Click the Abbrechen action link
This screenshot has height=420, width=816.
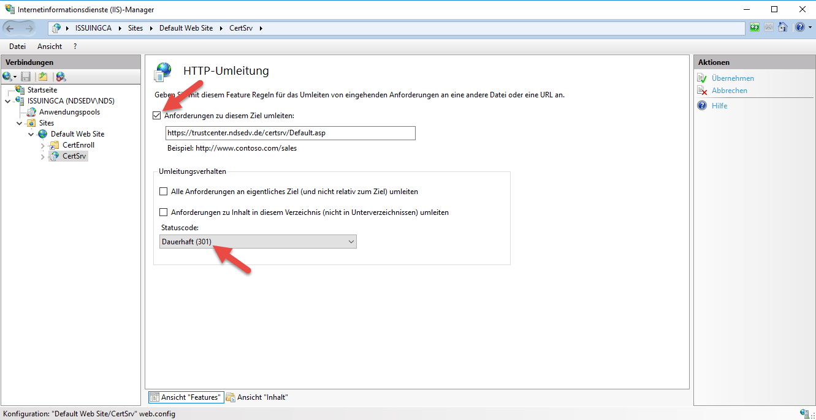coord(729,91)
